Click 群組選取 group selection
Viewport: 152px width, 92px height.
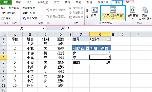[x=76, y=8]
